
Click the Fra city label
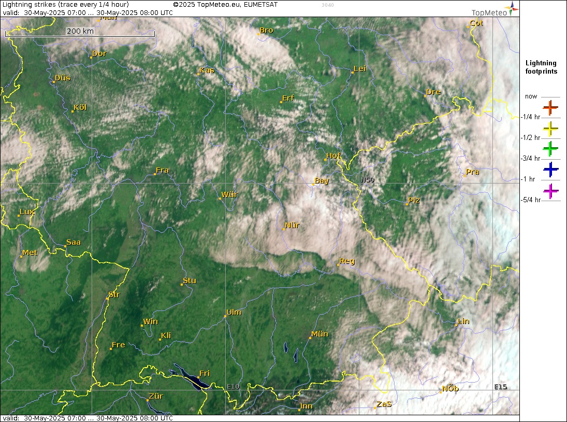tap(163, 170)
